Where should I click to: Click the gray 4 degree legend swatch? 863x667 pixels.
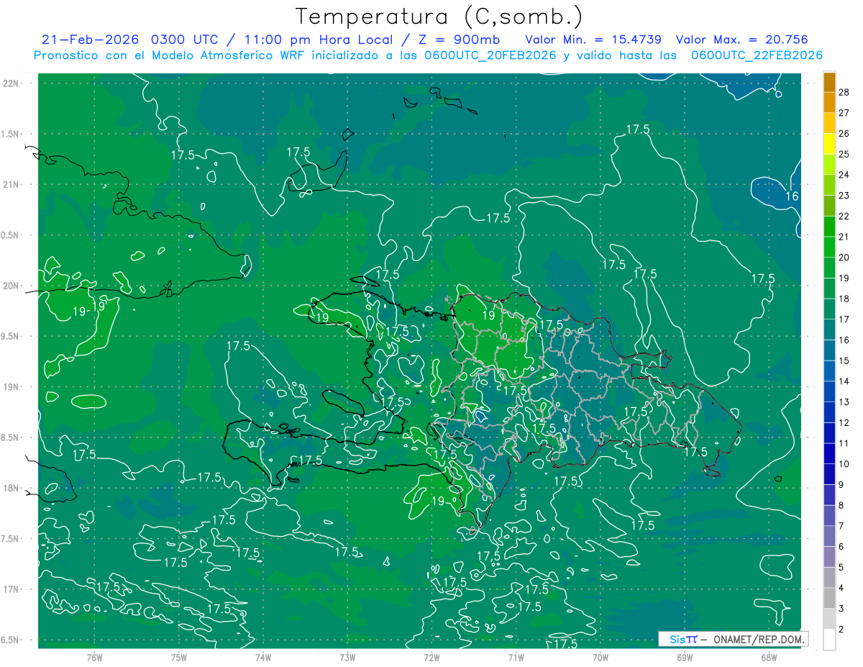click(x=829, y=578)
